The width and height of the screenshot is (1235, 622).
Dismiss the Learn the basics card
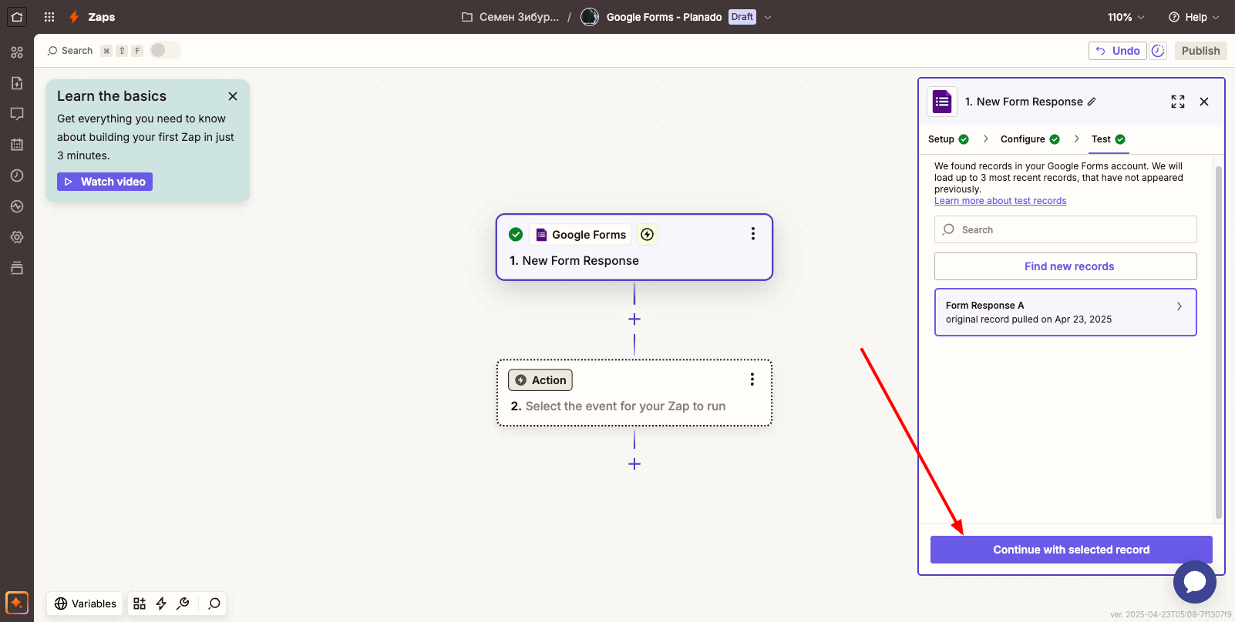233,96
